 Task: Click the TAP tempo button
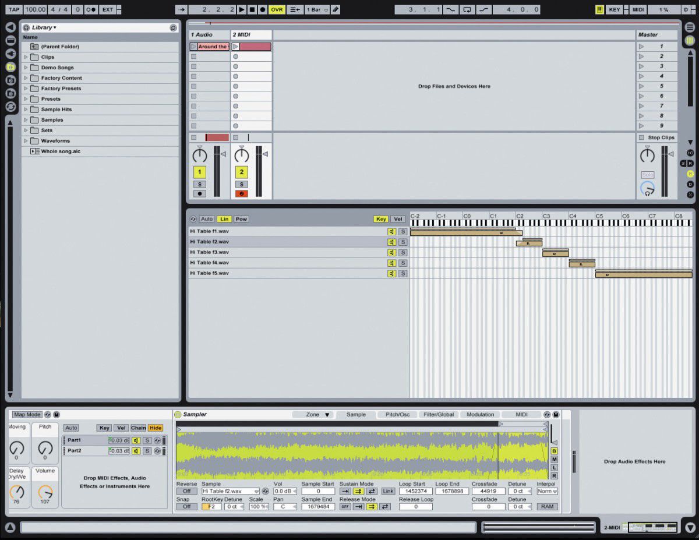click(13, 9)
